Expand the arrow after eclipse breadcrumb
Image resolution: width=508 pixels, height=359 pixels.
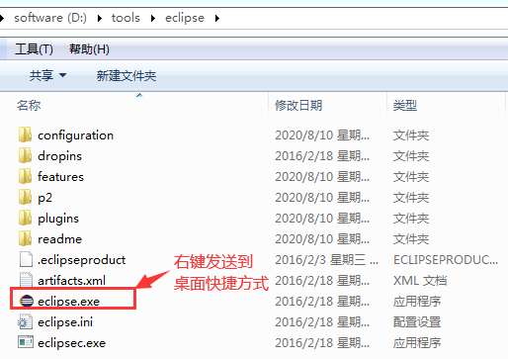click(216, 18)
